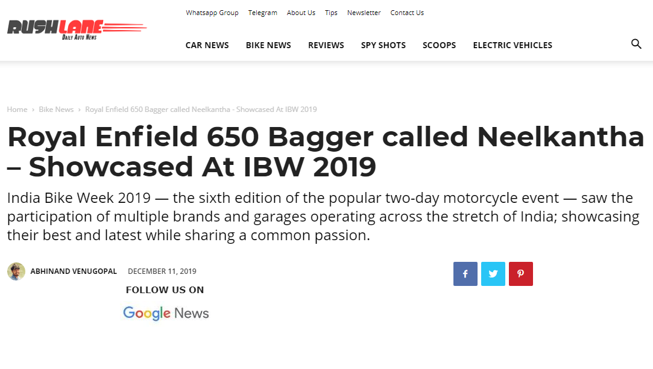Image resolution: width=653 pixels, height=369 pixels.
Task: Click the RushLane logo
Action: [x=77, y=30]
